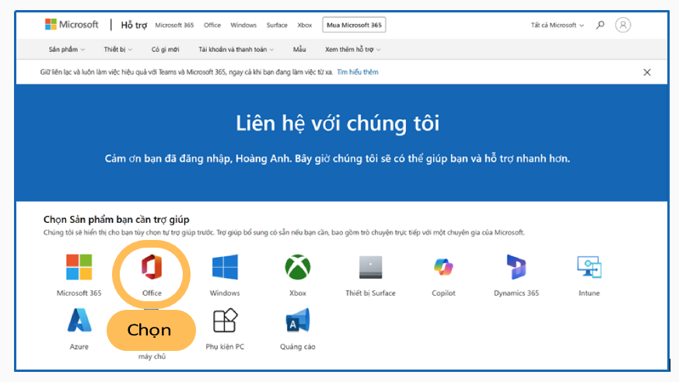Viewport: 679px width, 382px height.
Task: Select the Microsoft 365 product icon
Action: pyautogui.click(x=79, y=267)
